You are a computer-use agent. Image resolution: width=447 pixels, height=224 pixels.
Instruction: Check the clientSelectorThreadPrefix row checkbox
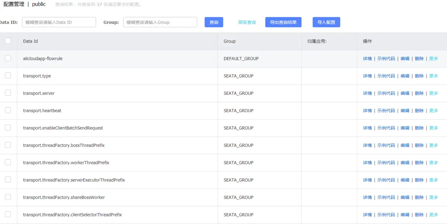(8, 214)
